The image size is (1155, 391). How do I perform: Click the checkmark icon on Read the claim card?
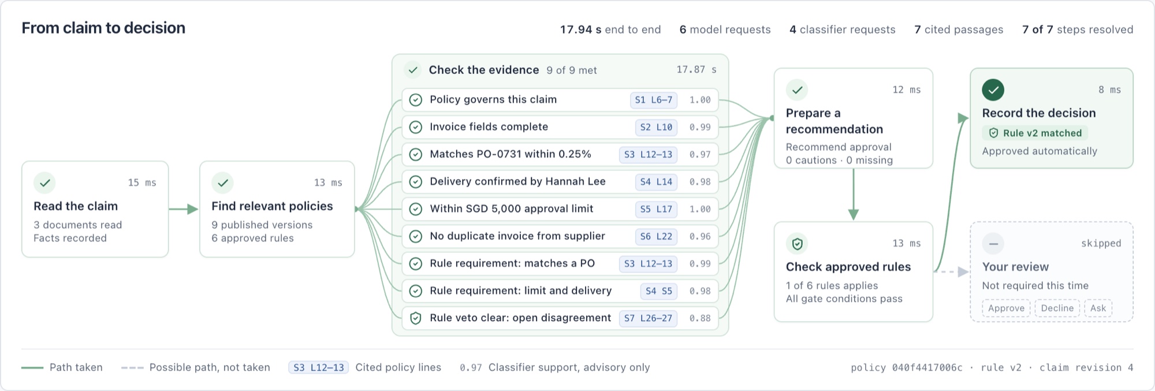click(x=44, y=183)
